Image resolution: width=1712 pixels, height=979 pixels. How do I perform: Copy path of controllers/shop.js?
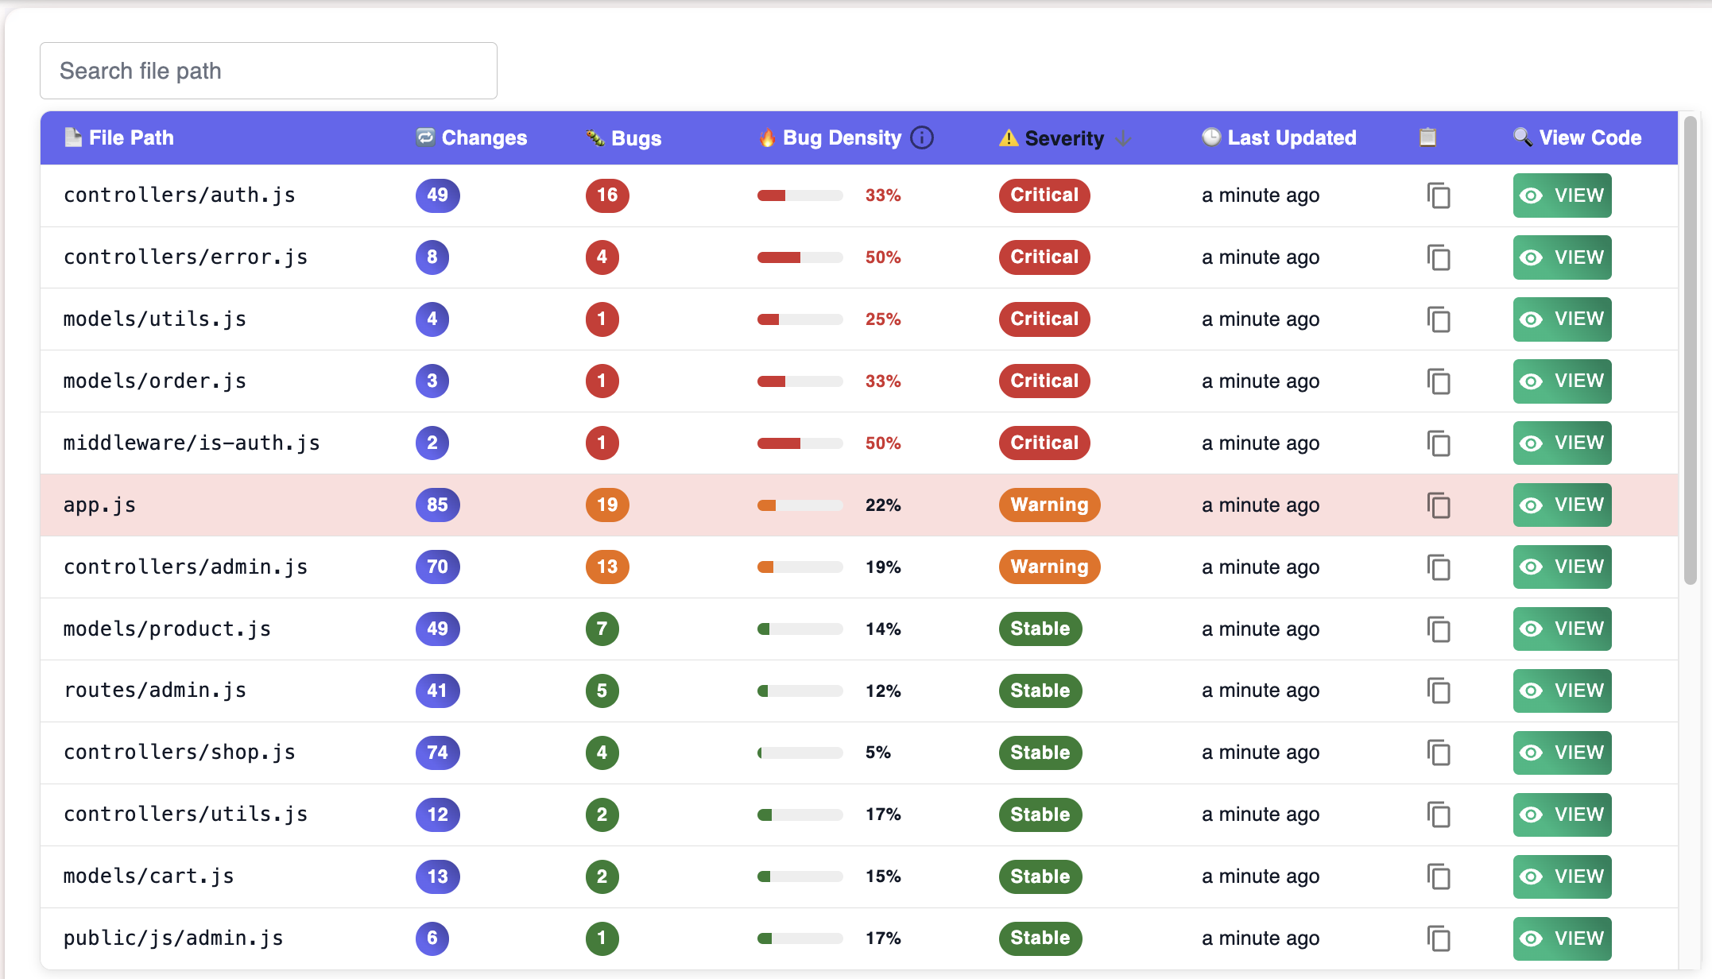click(1439, 753)
